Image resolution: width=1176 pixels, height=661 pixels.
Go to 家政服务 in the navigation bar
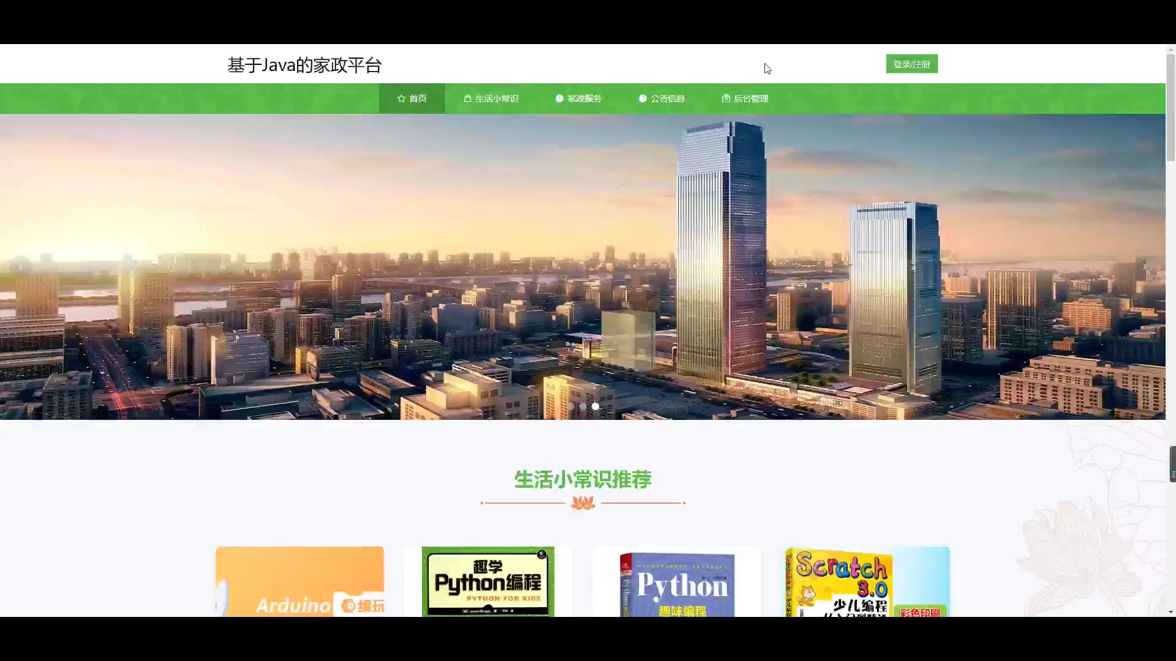pyautogui.click(x=578, y=99)
